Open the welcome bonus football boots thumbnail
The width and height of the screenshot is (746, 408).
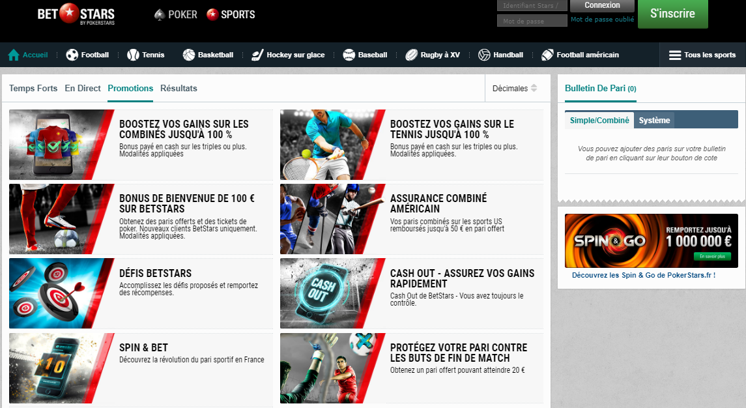tap(61, 219)
